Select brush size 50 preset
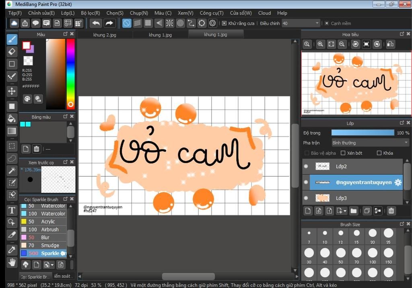 click(341, 255)
